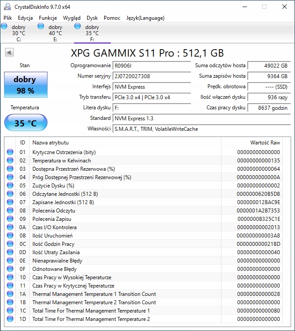Open the Dysk menu
Screen dimensions: 295x331
[92, 18]
